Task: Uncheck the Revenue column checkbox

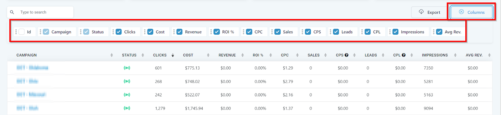Action: pos(179,32)
